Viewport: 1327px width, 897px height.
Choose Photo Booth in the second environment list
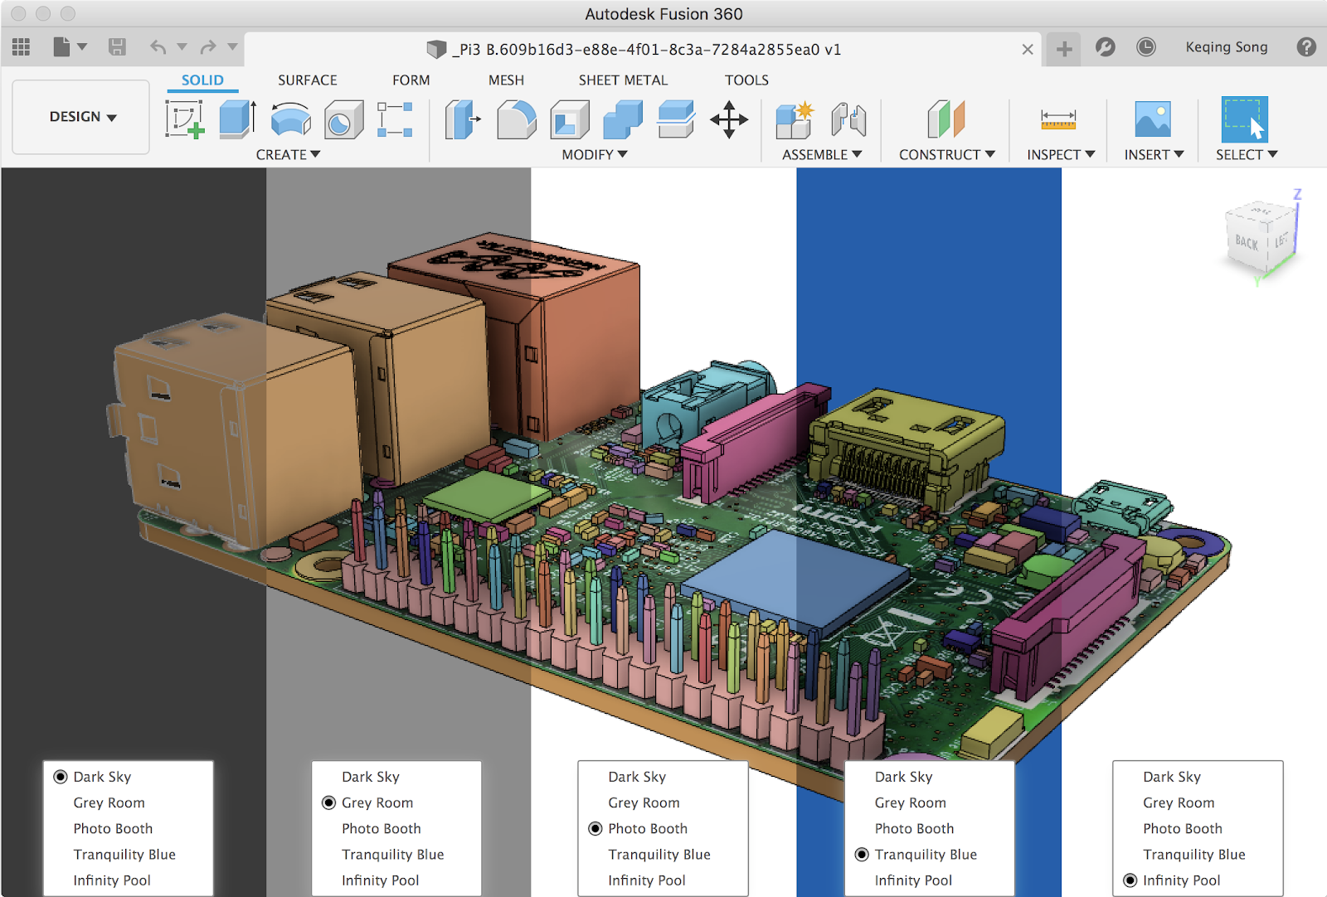click(382, 828)
